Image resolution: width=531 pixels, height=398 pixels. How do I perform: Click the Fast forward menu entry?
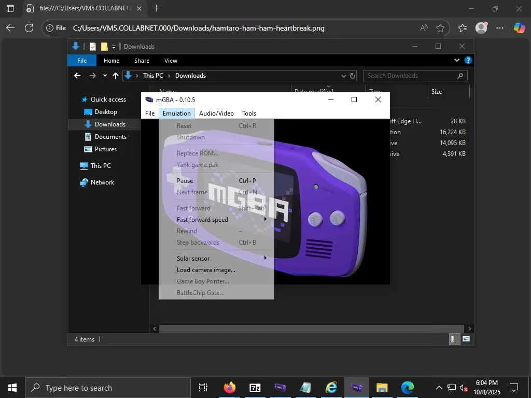(216, 208)
